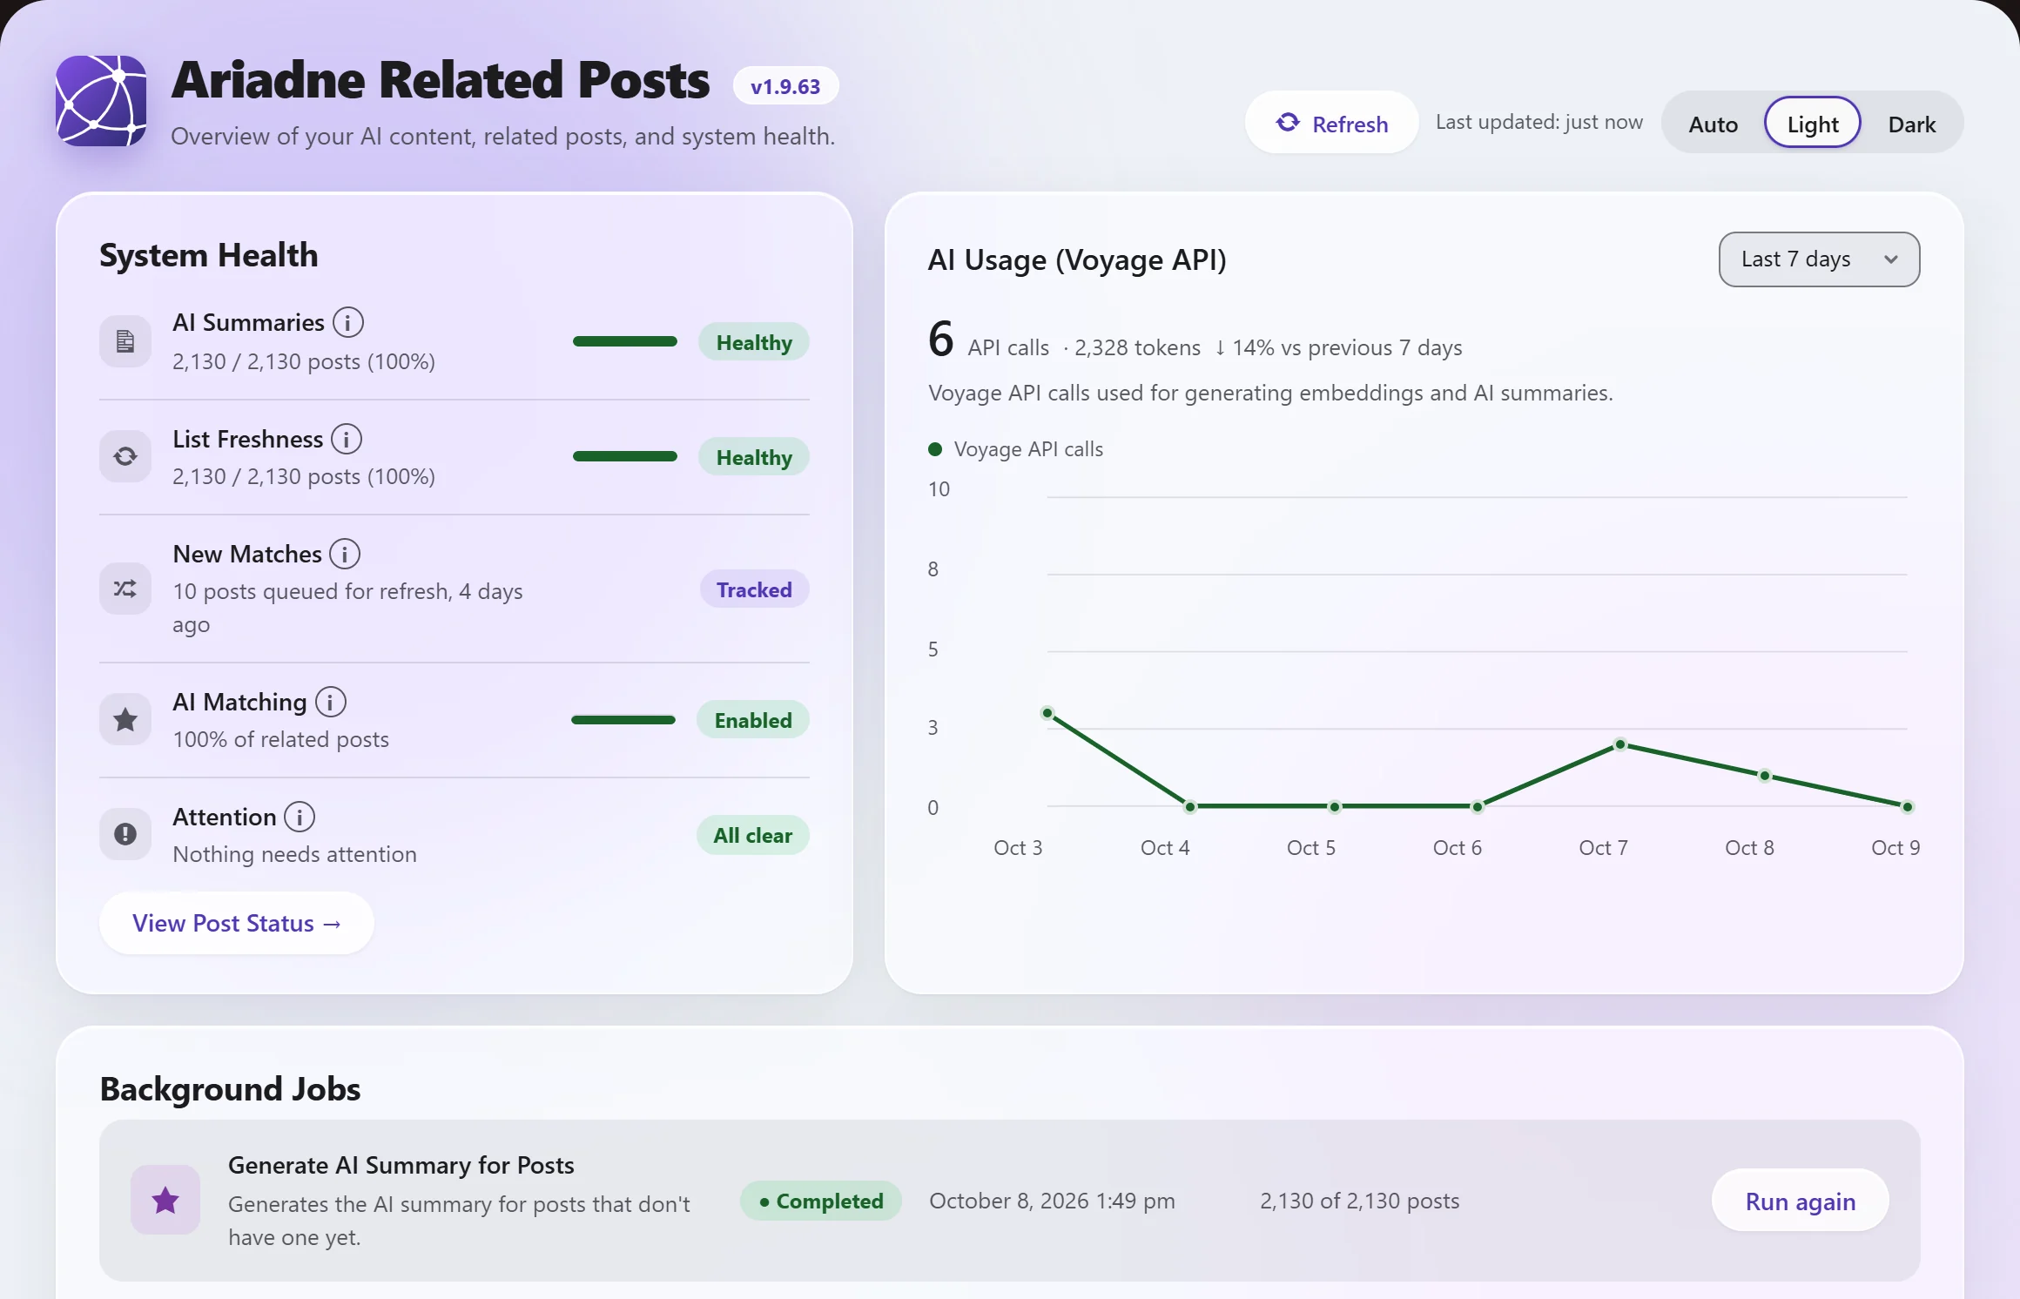This screenshot has width=2020, height=1299.
Task: Click the AI Summaries progress bar
Action: pyautogui.click(x=625, y=341)
